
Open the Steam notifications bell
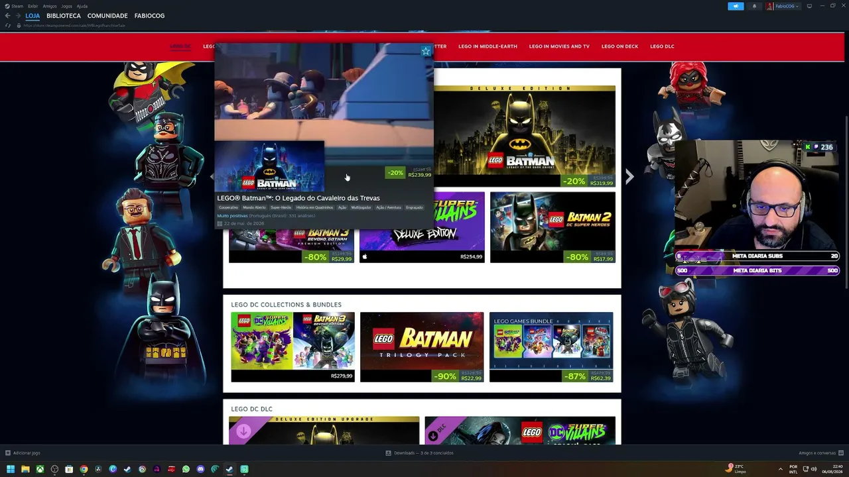pos(754,6)
